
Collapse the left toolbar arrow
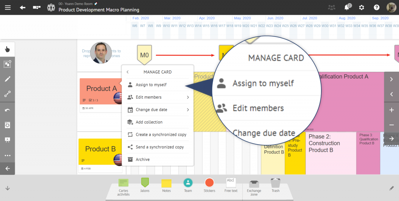[7, 168]
